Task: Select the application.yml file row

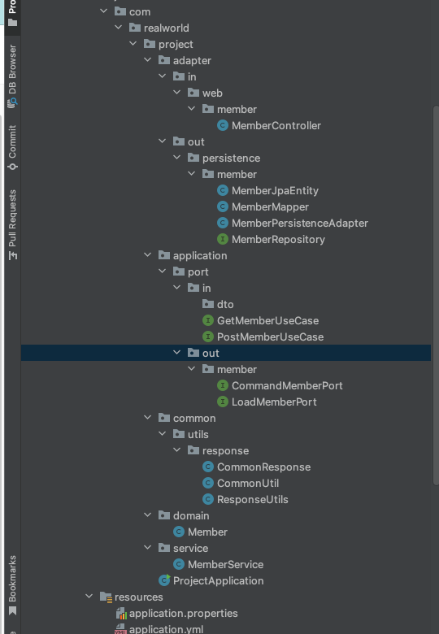Action: pos(226,629)
